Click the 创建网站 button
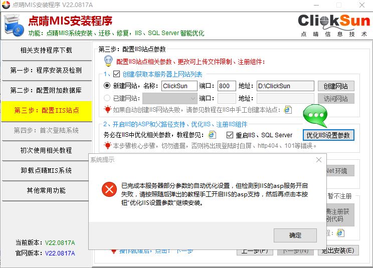The width and height of the screenshot is (373, 268). (x=336, y=86)
